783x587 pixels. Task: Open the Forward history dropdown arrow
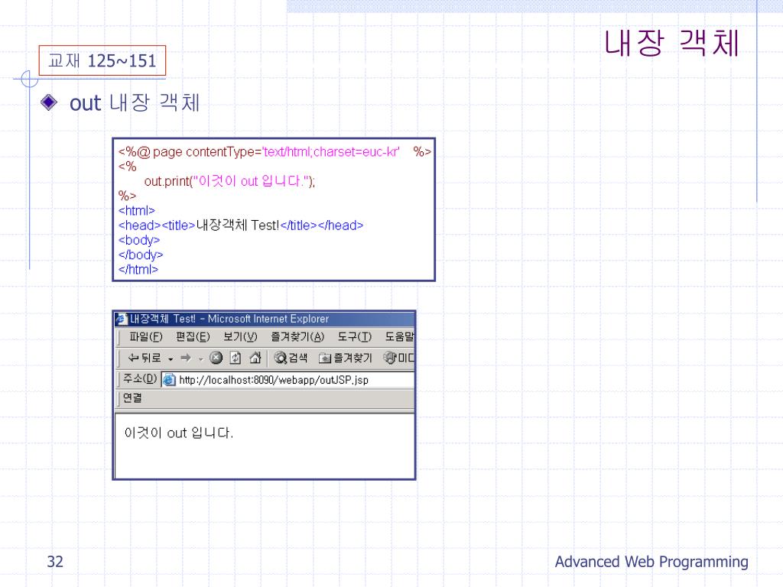pyautogui.click(x=200, y=359)
